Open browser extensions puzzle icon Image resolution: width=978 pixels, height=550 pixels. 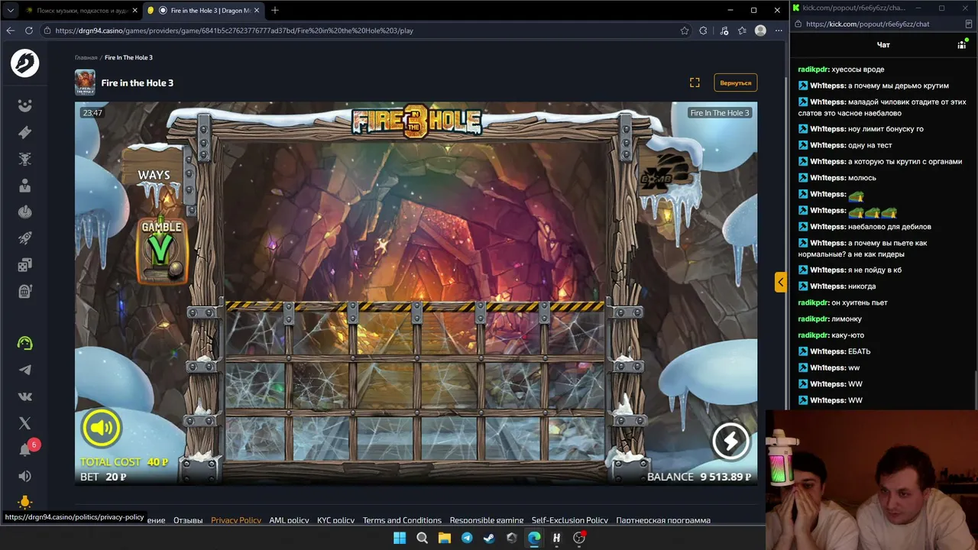coord(704,31)
